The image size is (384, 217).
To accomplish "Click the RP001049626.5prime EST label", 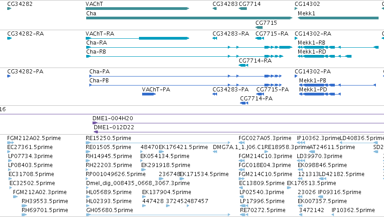I will [116, 175].
